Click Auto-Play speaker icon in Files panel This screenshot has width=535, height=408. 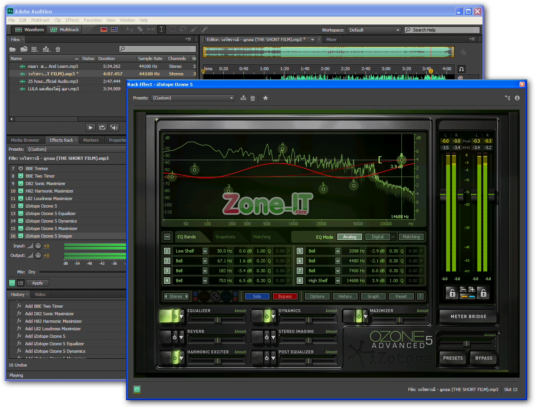pyautogui.click(x=114, y=127)
